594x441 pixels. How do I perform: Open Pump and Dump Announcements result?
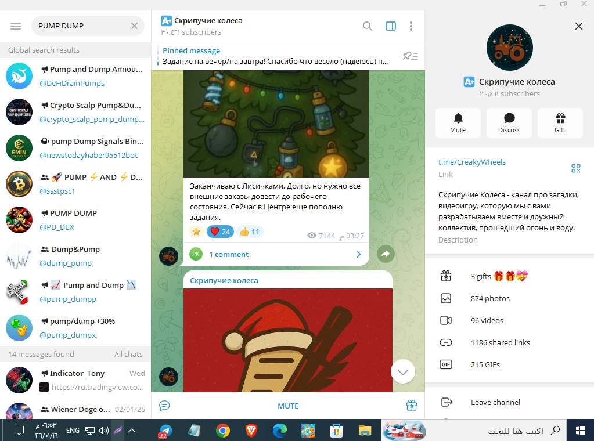tap(75, 76)
